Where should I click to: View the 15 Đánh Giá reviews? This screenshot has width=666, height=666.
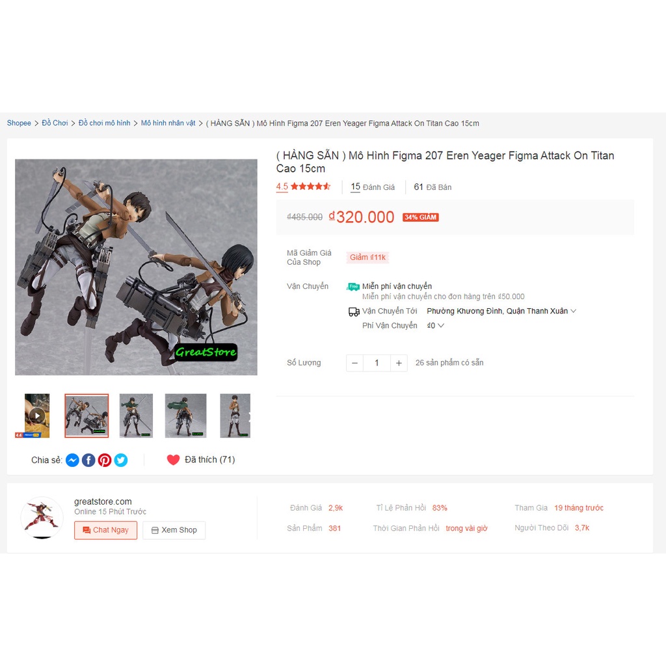(x=373, y=187)
